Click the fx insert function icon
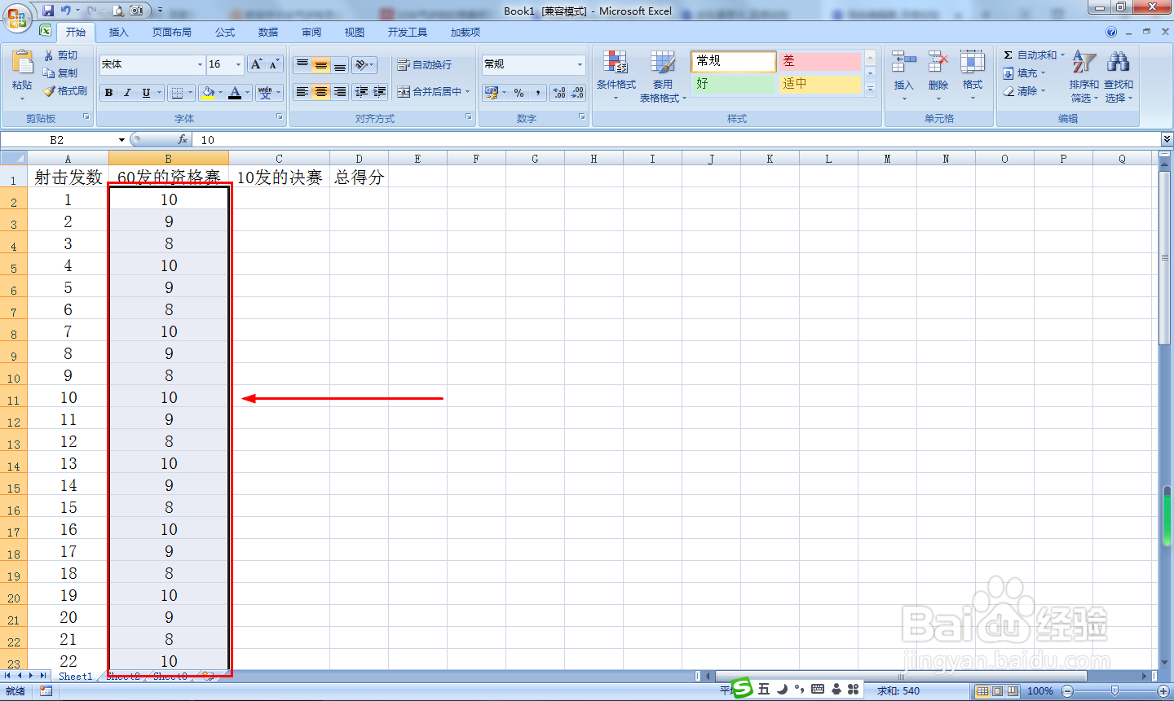This screenshot has height=701, width=1174. [183, 140]
